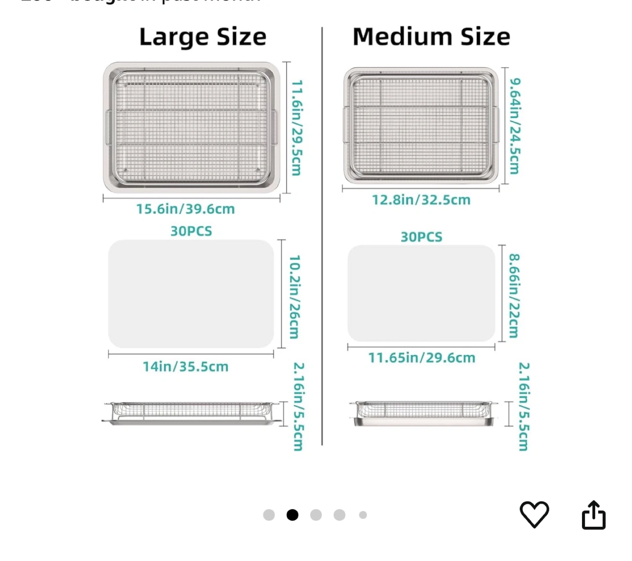The height and width of the screenshot is (561, 632).
Task: Switch to the fourth carousel dot
Action: [339, 515]
